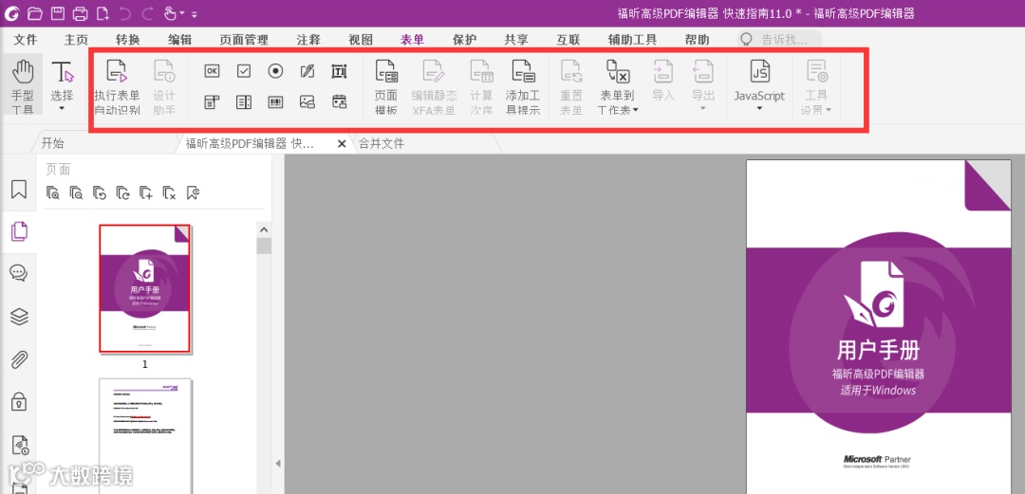Select the text field form tool

coord(339,71)
